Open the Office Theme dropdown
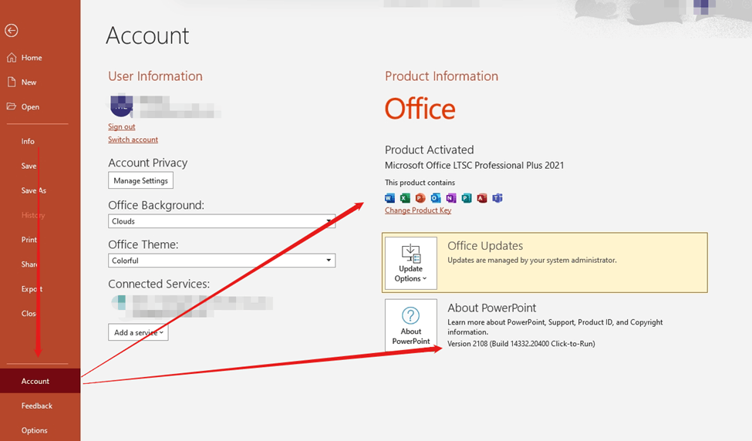Image resolution: width=752 pixels, height=441 pixels. pyautogui.click(x=221, y=261)
